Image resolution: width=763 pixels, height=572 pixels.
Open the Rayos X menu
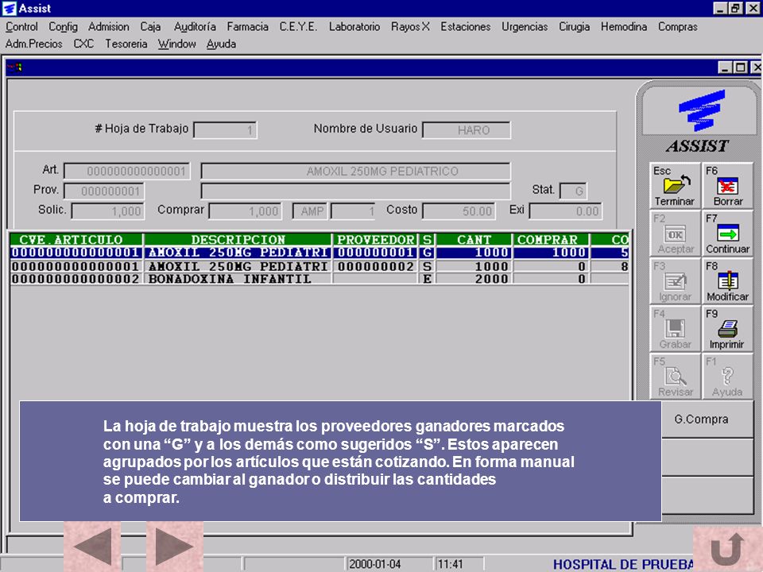tap(410, 27)
